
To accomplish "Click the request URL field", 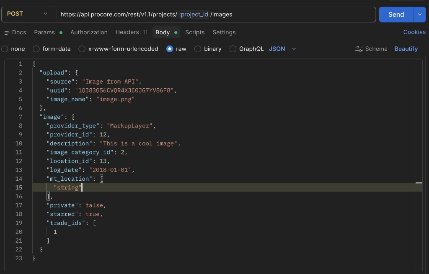I will pos(216,15).
